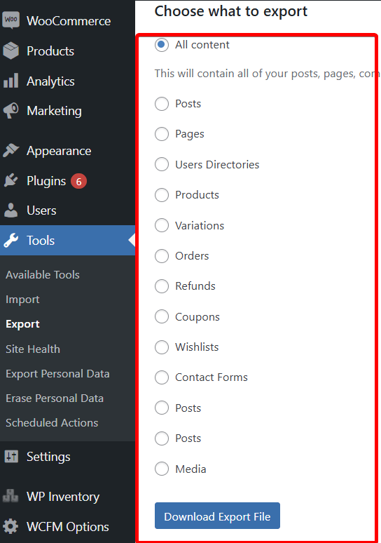Screen dimensions: 381x543
Task: Click the Tools wrench icon
Action: (x=11, y=241)
